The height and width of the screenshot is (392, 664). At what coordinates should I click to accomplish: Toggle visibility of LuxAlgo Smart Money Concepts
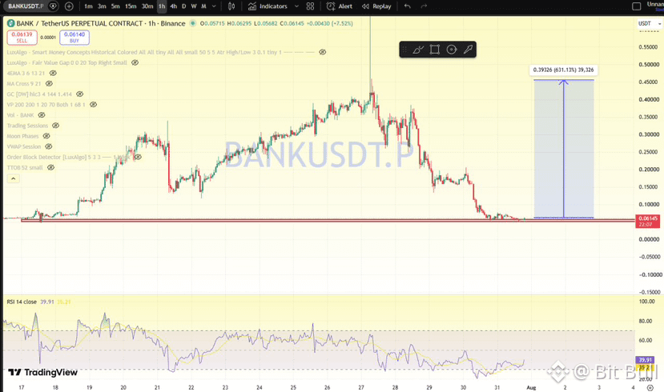[322, 52]
